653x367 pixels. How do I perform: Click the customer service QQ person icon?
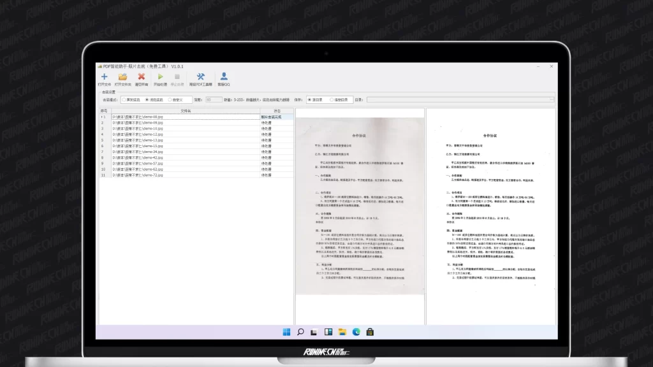pos(224,77)
